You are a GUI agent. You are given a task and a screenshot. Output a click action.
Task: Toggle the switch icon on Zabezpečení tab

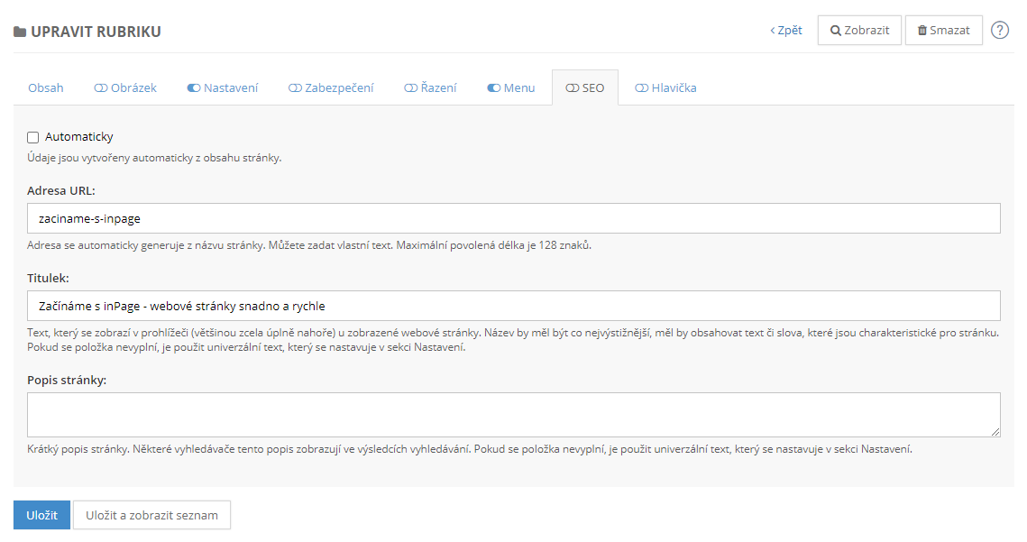295,88
